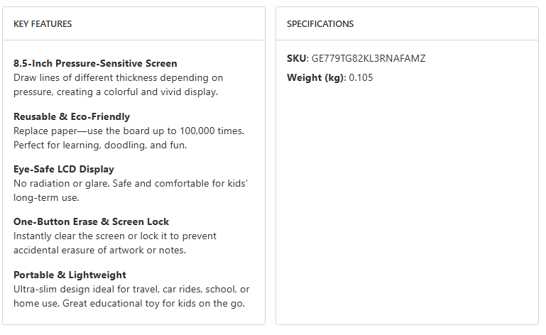Select the Eye-Safe LCD Display heading
The image size is (546, 335).
(64, 169)
